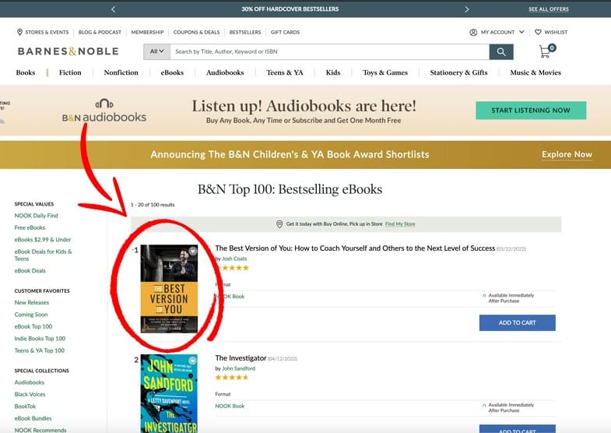Click the title and ISBN search field
This screenshot has height=433, width=611.
pyautogui.click(x=330, y=51)
